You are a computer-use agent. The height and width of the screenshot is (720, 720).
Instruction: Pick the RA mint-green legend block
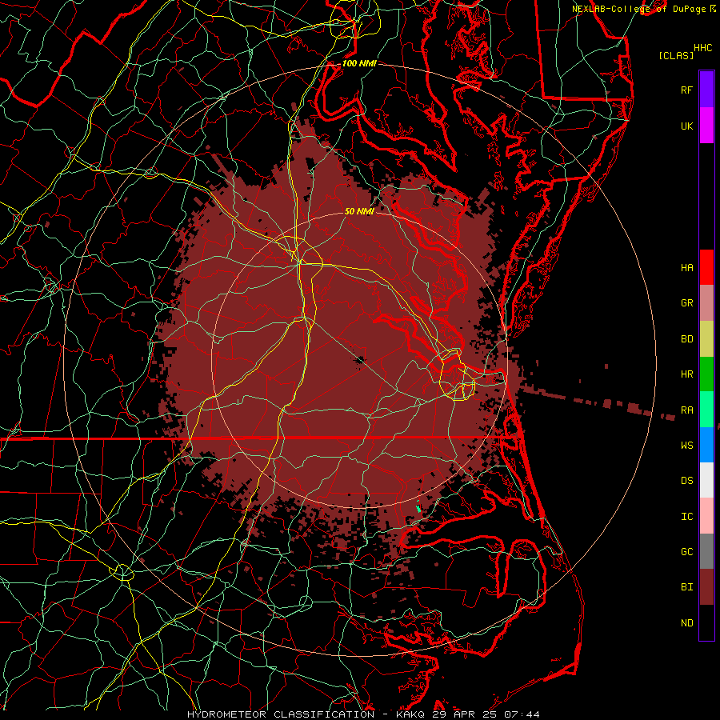[706, 409]
